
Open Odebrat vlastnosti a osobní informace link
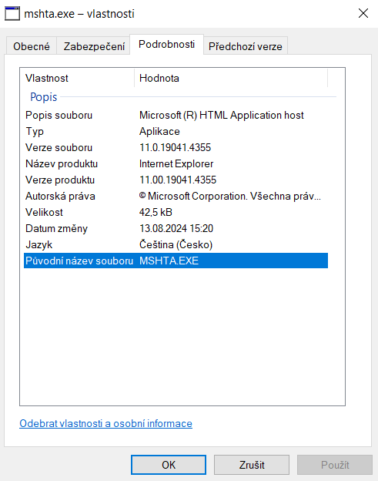(105, 424)
